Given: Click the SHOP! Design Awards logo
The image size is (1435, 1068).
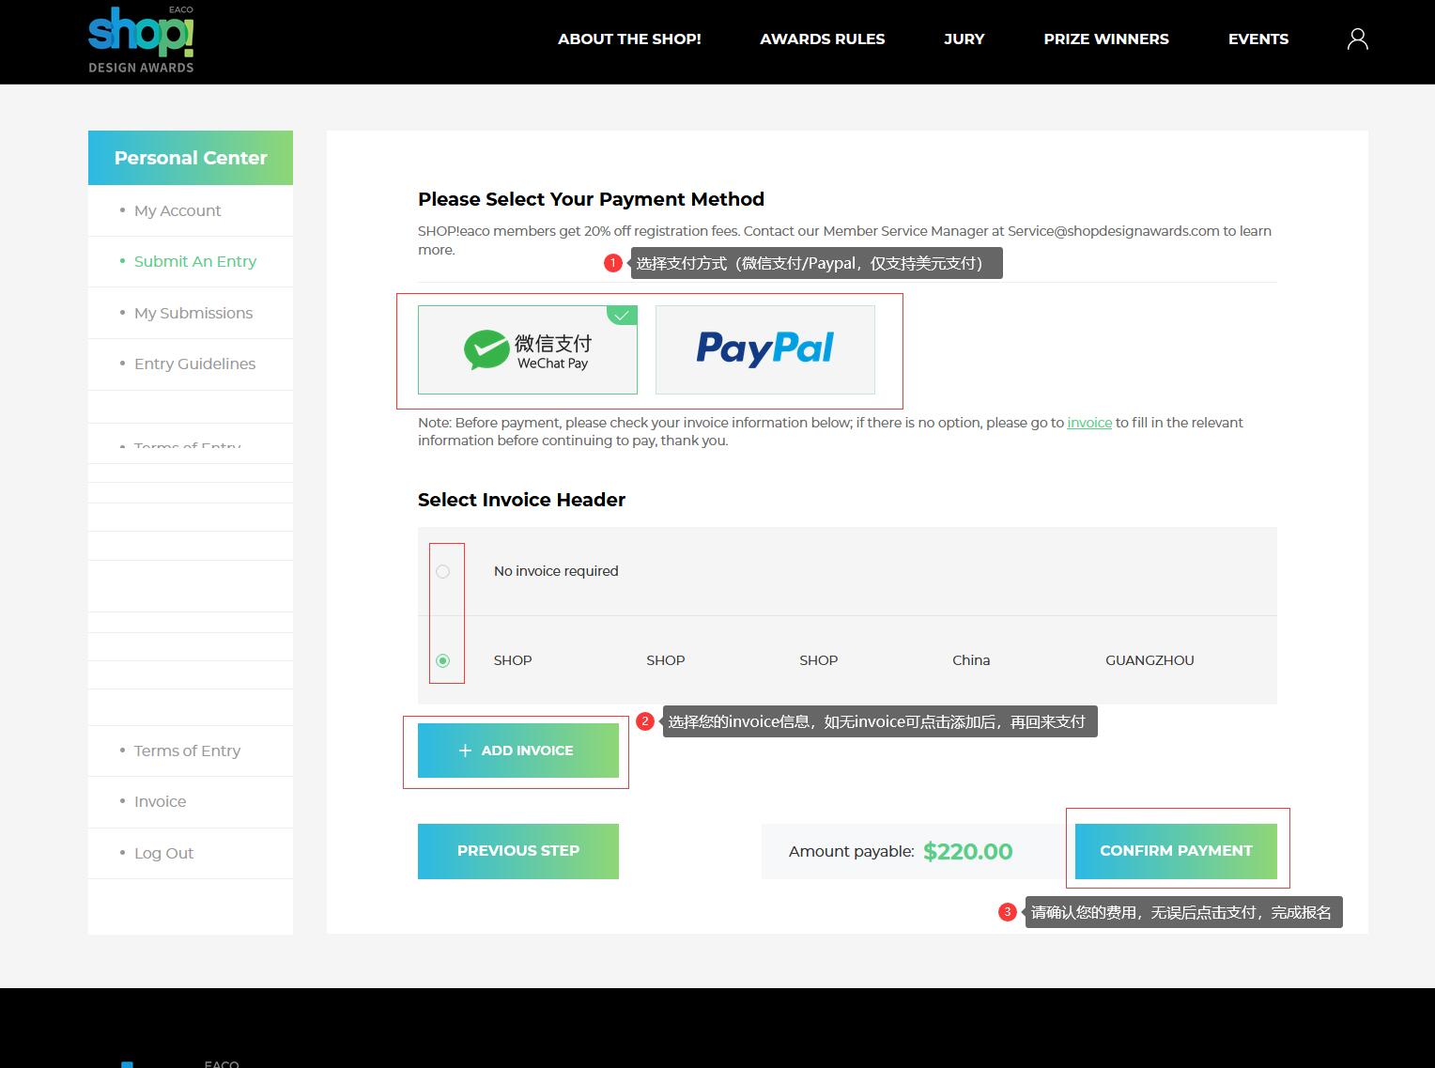Looking at the screenshot, I should click(x=141, y=40).
